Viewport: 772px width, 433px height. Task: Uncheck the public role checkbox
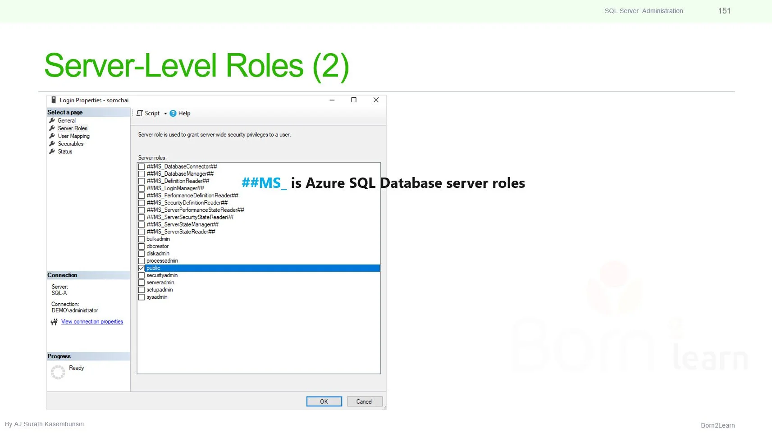coord(142,268)
